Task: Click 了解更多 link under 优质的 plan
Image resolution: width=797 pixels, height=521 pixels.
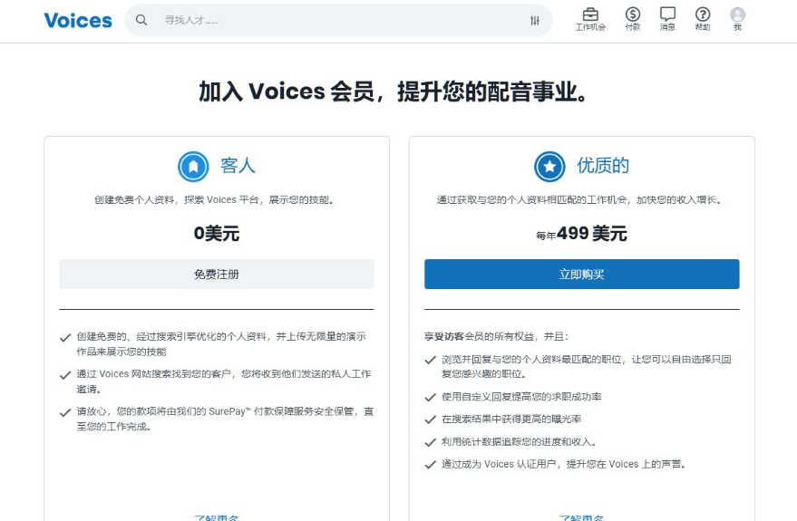Action: [581, 517]
